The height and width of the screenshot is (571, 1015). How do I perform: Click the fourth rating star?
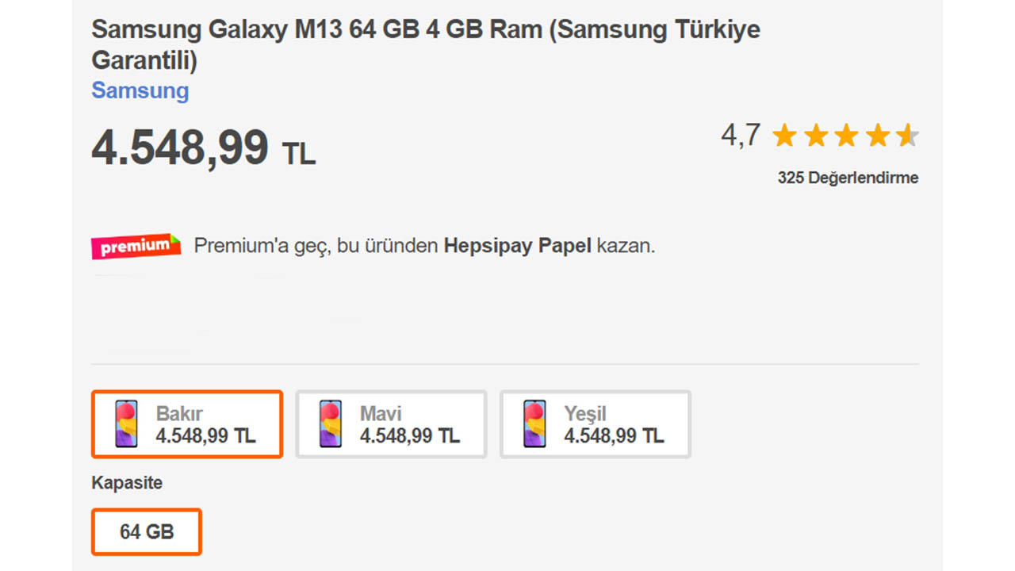tap(879, 136)
